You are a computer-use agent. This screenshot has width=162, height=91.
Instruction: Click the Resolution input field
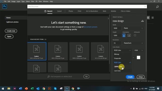point(117,43)
